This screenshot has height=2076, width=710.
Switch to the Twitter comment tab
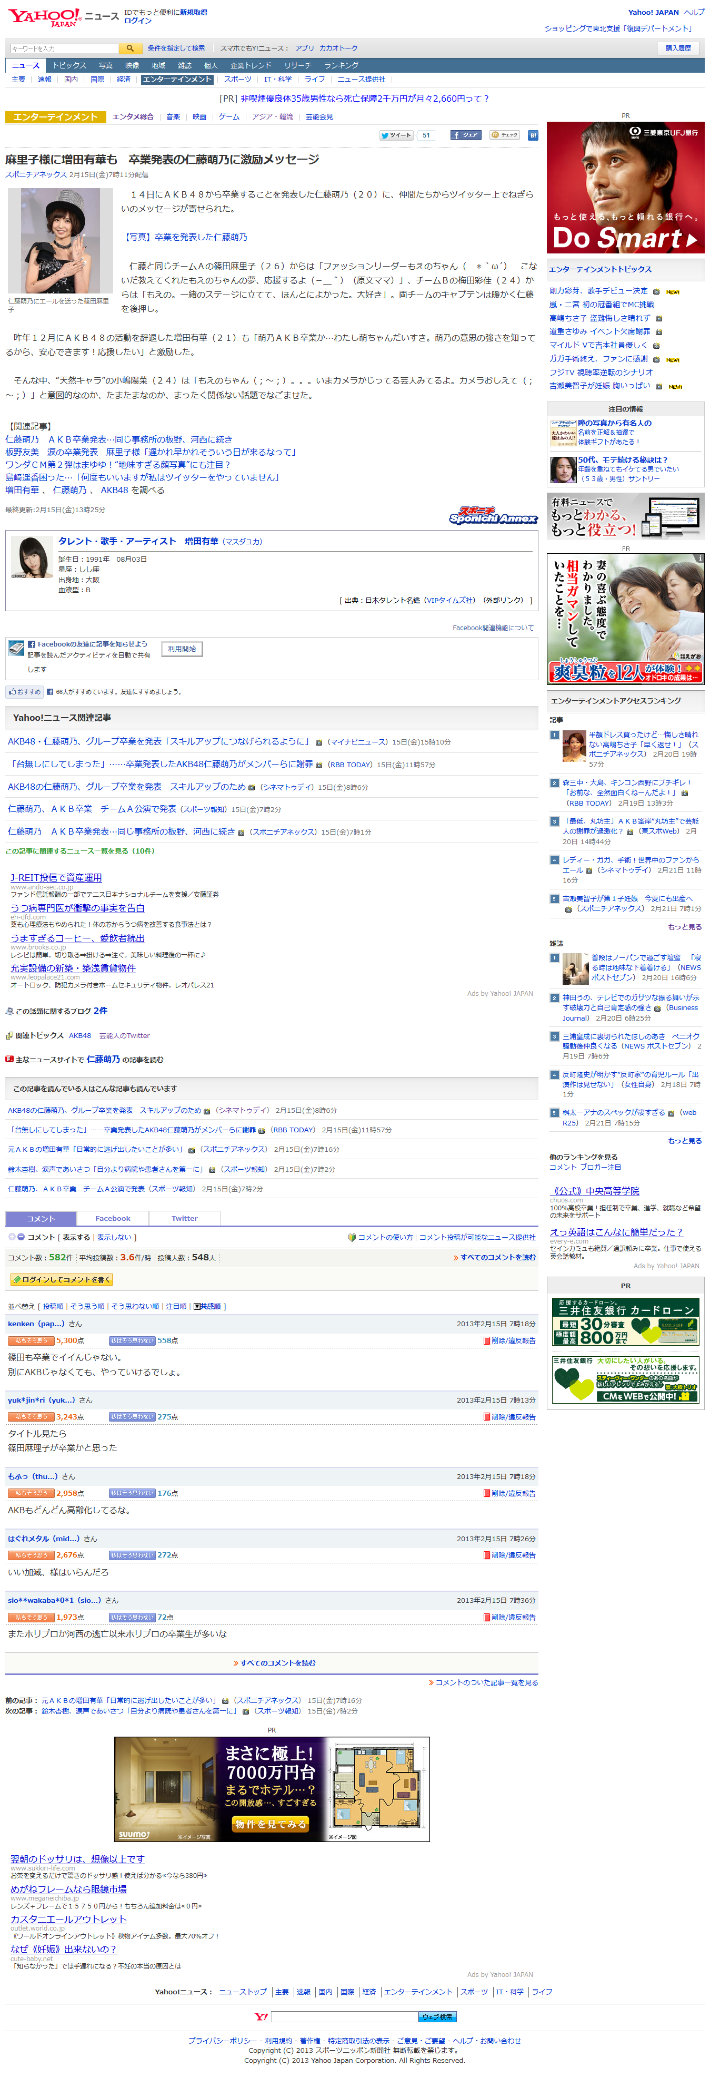tap(184, 1219)
